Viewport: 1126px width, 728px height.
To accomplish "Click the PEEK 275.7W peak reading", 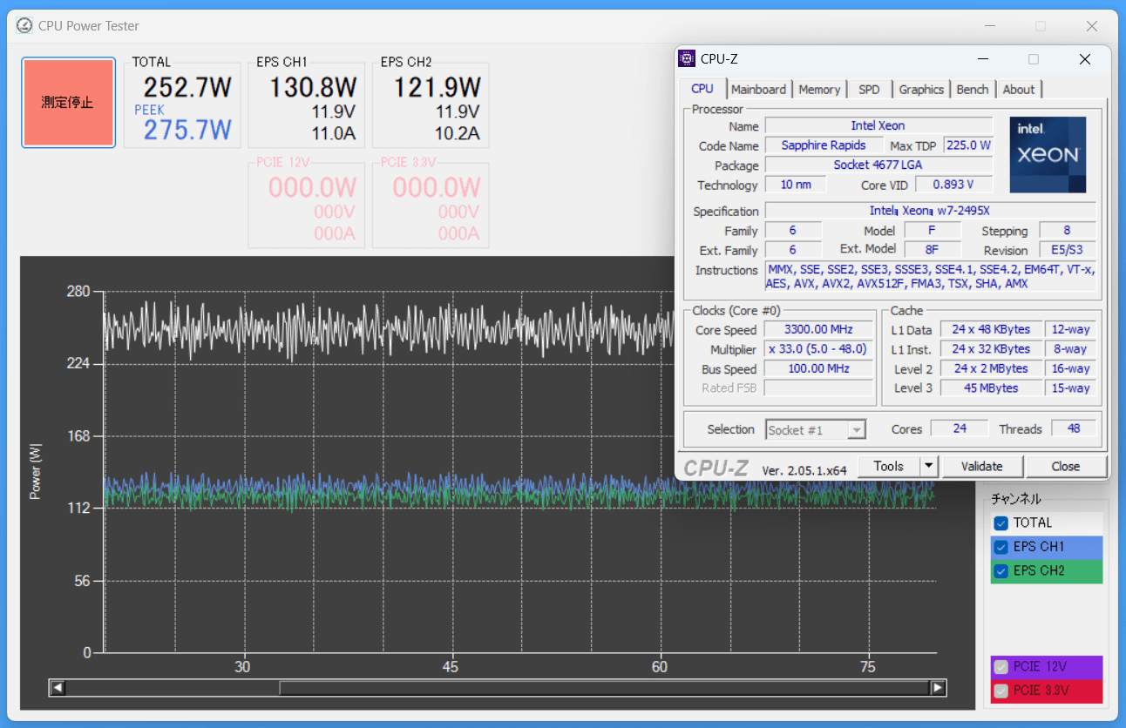I will point(187,130).
